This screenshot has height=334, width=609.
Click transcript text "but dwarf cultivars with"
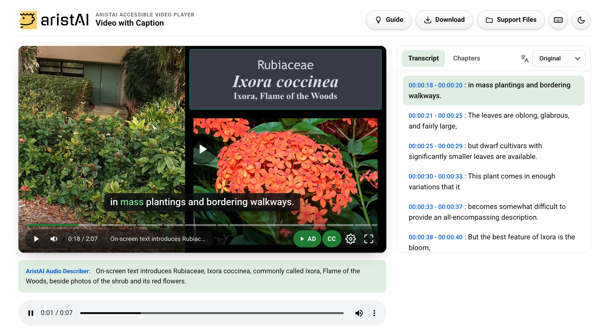click(505, 146)
